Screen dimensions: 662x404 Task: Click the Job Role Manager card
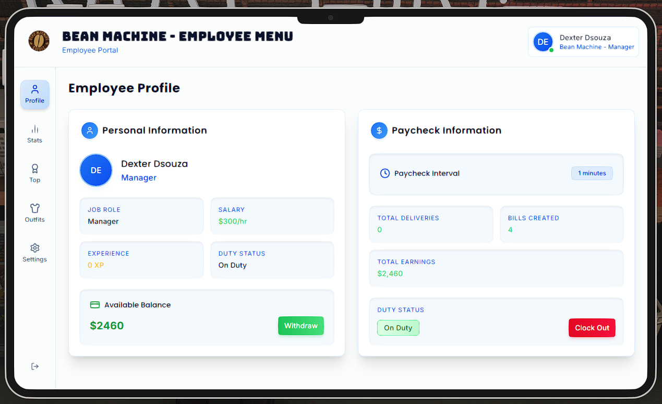[x=141, y=216]
